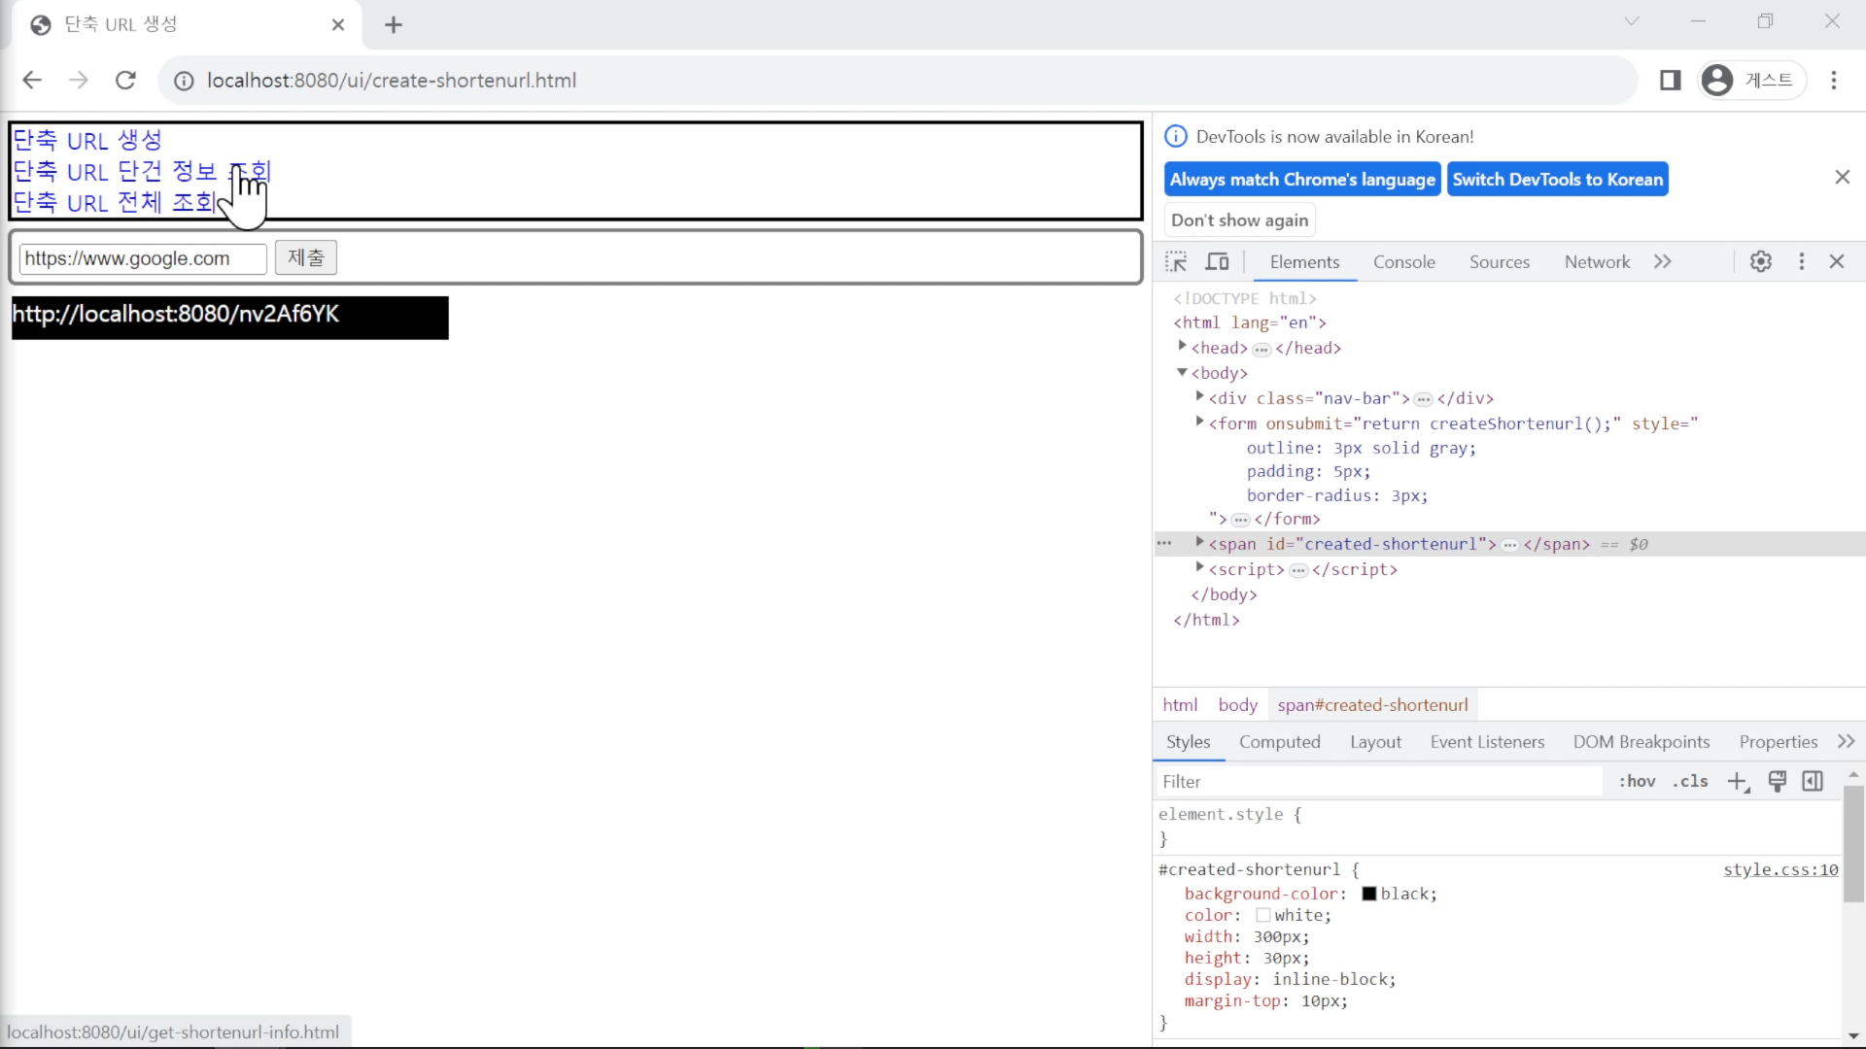Open DevTools settings gear

(1761, 261)
